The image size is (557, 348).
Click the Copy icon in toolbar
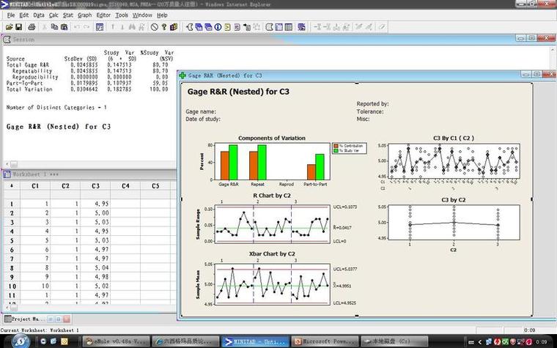pos(54,27)
